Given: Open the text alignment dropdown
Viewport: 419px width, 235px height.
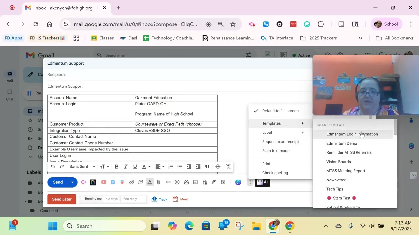Looking at the screenshot, I should [x=160, y=167].
